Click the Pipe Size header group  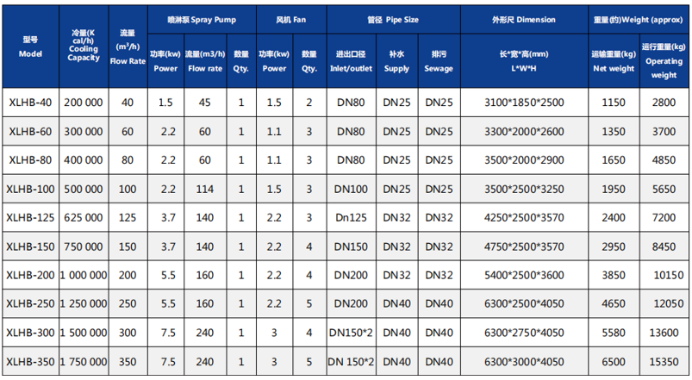click(x=394, y=20)
